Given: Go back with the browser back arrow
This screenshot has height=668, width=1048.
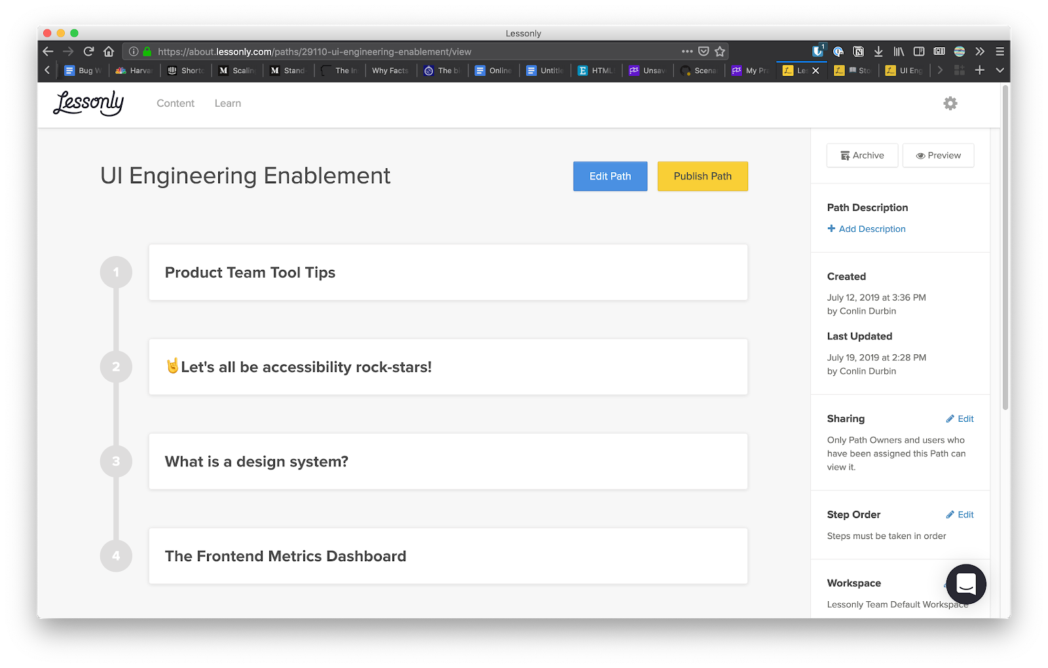Looking at the screenshot, I should [x=48, y=51].
